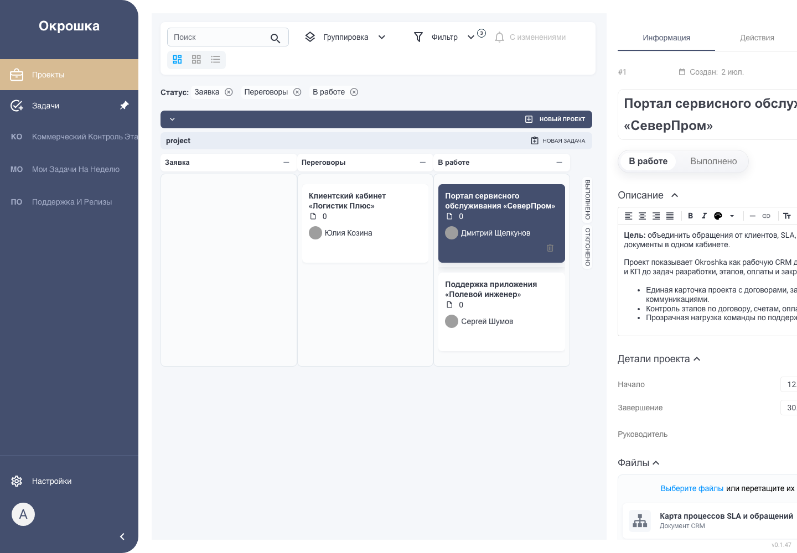Open the Группировка dropdown
This screenshot has width=797, height=553.
pos(345,37)
